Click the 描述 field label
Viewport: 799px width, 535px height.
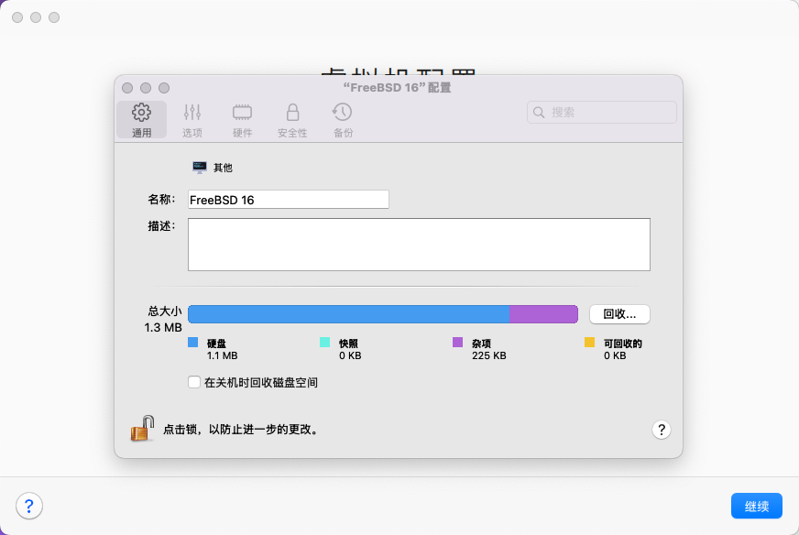click(161, 225)
